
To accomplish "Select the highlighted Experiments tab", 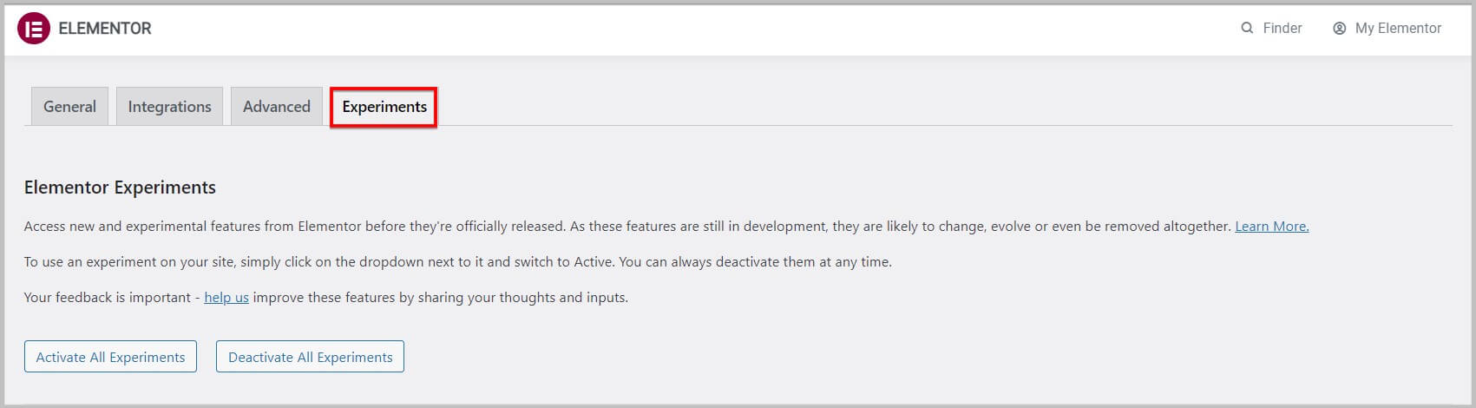I will click(384, 107).
